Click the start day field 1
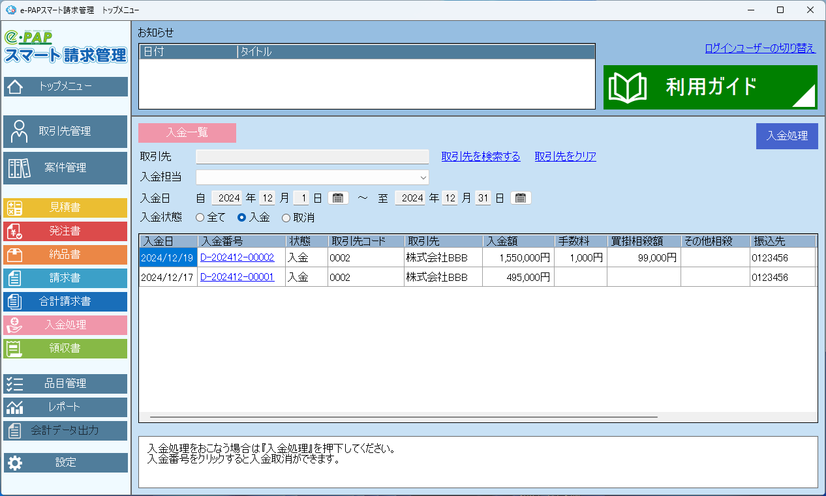Screen dimensions: 826x496 click(x=301, y=198)
